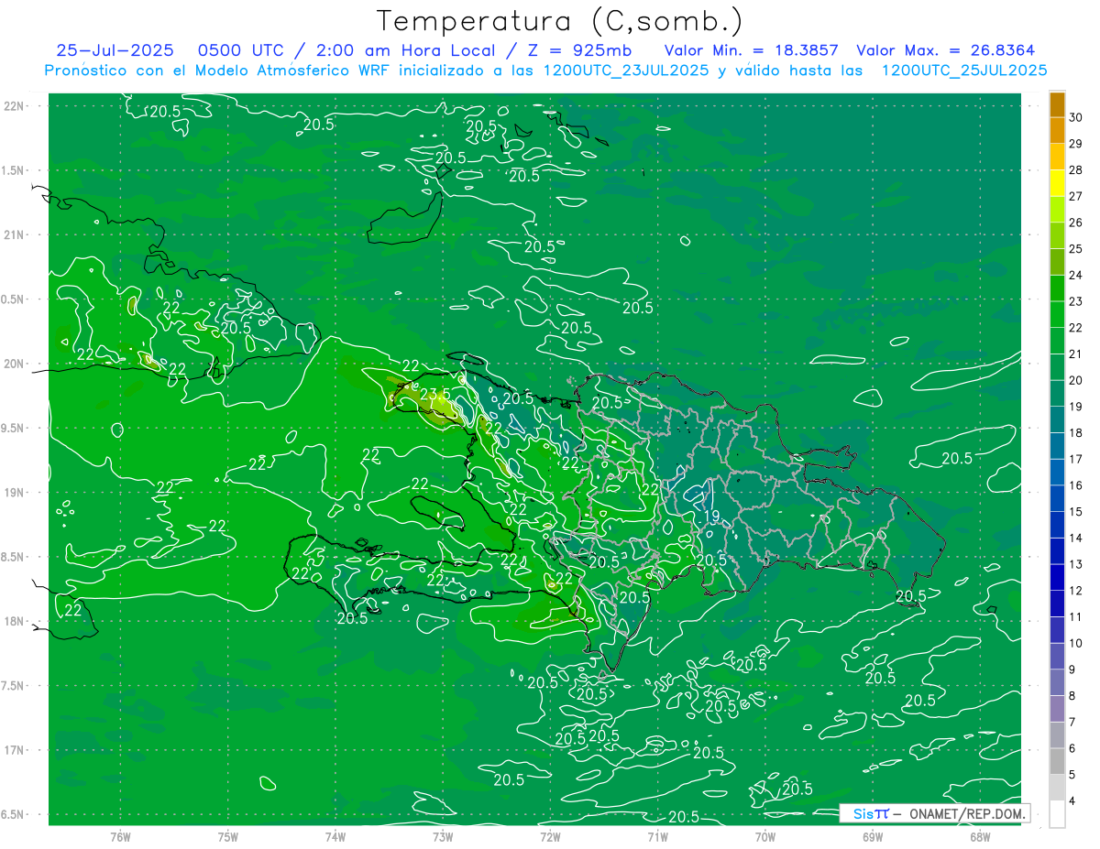
Task: Click the '19N' latitude axis label
Action: point(15,492)
